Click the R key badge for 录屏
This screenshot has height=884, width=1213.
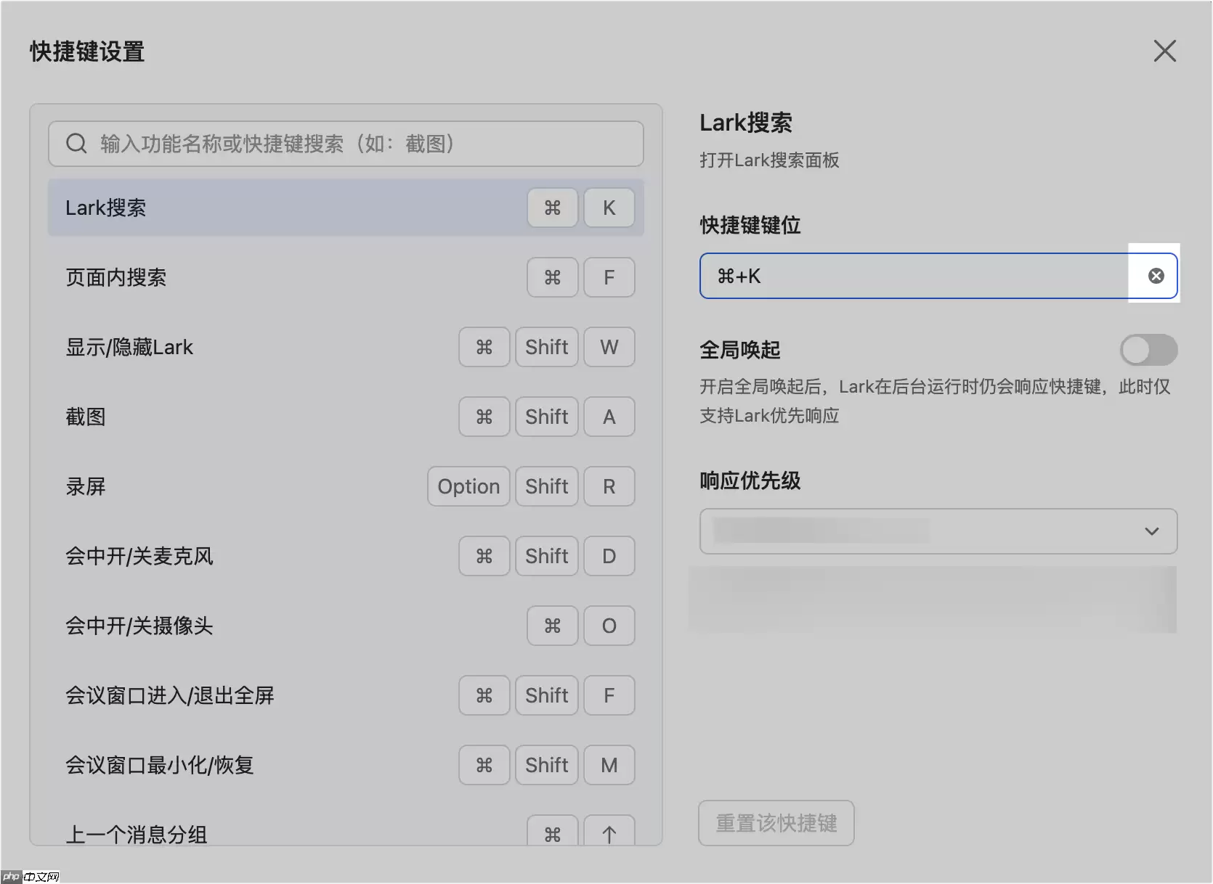click(609, 486)
